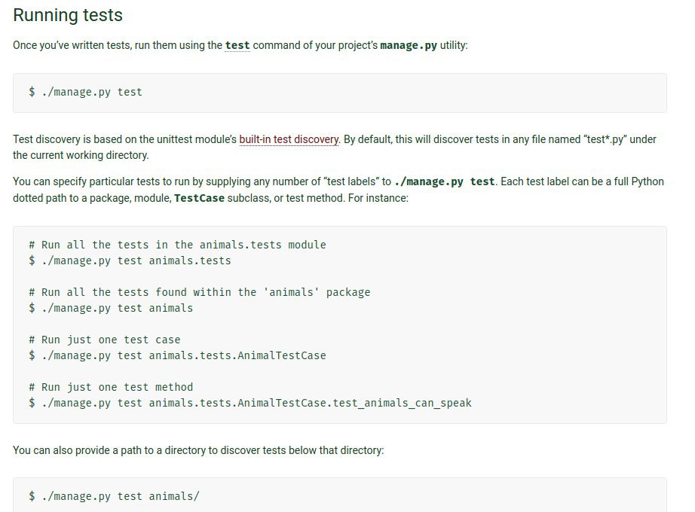Click paragraph about providing a directory path
The image size is (695, 512).
click(198, 450)
